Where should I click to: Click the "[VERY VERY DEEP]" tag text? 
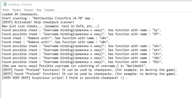pos(16,78)
